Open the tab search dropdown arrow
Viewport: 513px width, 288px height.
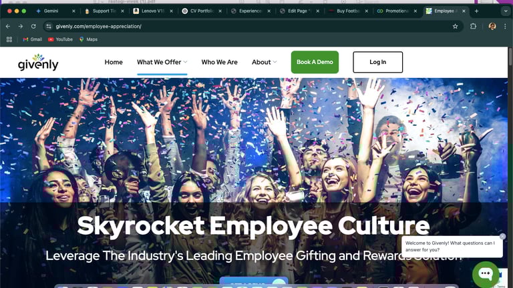[x=506, y=11]
